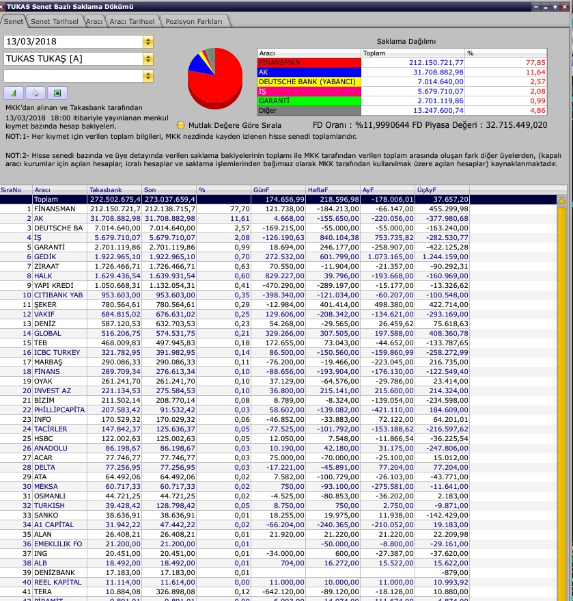Select the REEL KAPİTAL row
This screenshot has width=573, height=601.
pyautogui.click(x=278, y=583)
